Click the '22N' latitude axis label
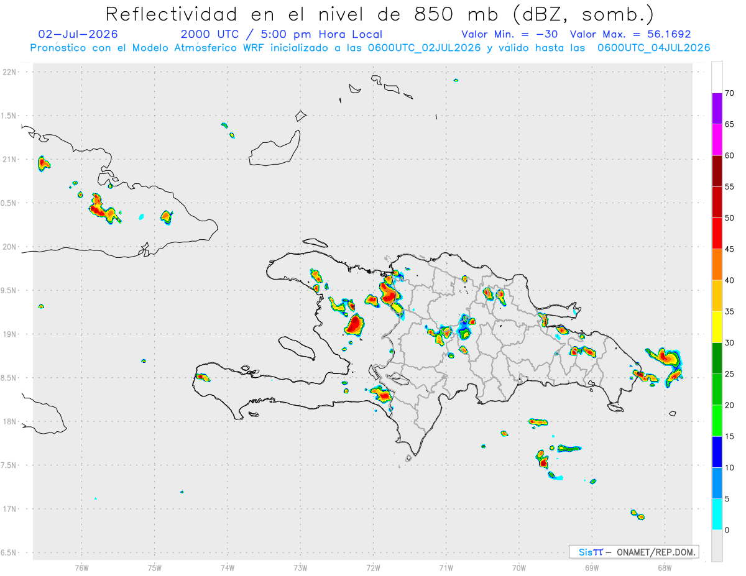This screenshot has height=576, width=746. pos(11,72)
